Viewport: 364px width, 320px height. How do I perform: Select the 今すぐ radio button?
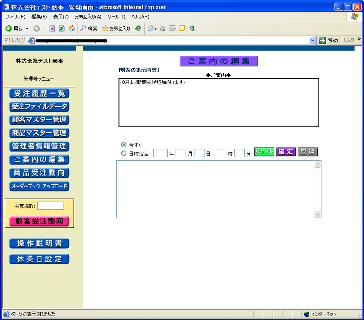[124, 144]
